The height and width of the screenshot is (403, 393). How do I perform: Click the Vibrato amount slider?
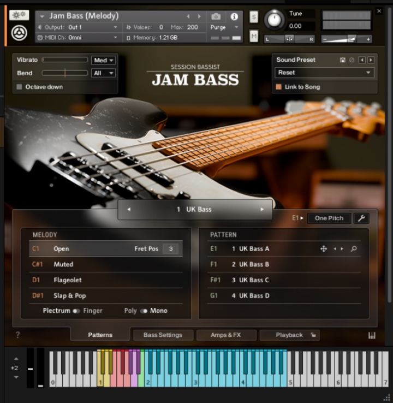point(65,60)
